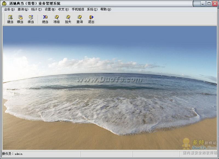The height and width of the screenshot is (159, 219).
Task: Open the 设置(M) menu
Action: click(50, 9)
